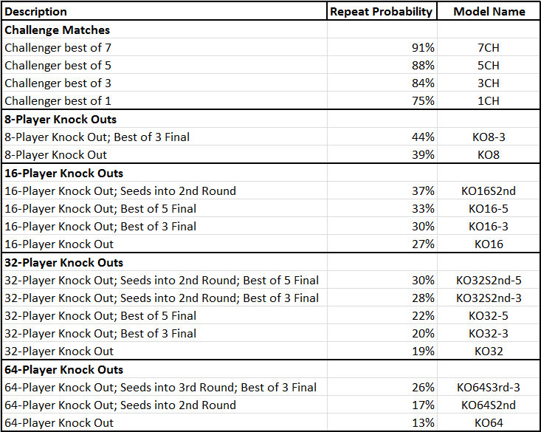Click the 91% repeat probability cell

click(x=423, y=47)
